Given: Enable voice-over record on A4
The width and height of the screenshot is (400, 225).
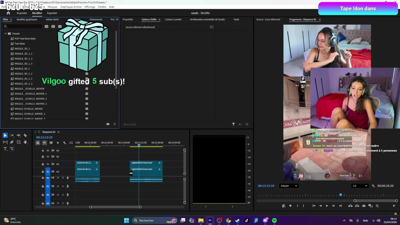Looking at the screenshot, I should pos(67,203).
